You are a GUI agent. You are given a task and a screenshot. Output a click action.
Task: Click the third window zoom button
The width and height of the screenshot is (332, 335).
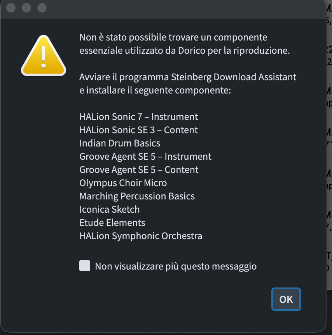41,8
